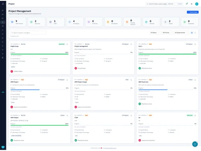The width and height of the screenshot is (201, 151).
Task: Click the Approved badge on Singh Group
Action: tap(62, 44)
